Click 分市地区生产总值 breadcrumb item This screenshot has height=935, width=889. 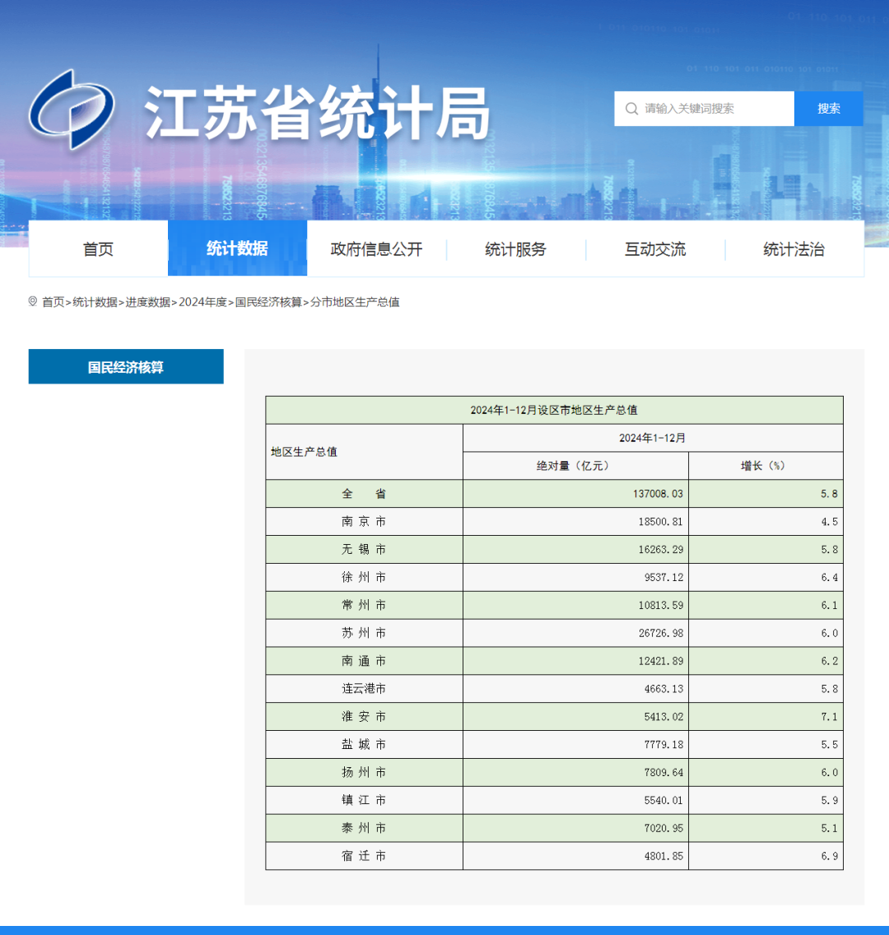pos(355,302)
